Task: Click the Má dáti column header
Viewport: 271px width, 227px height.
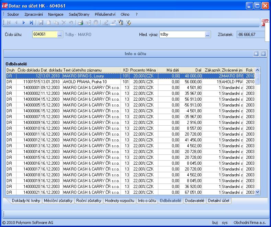Action: click(169, 70)
